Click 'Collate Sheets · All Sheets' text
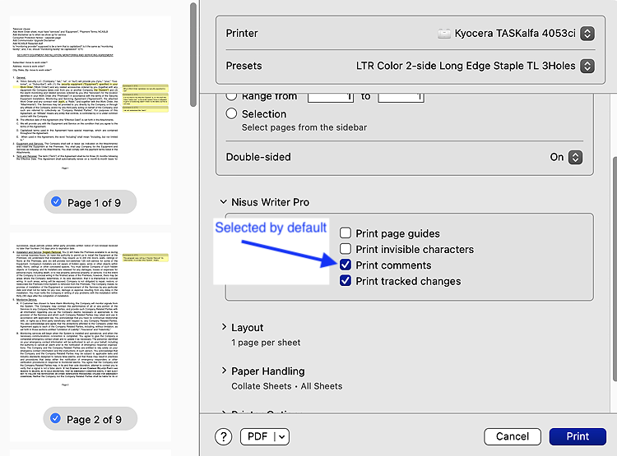The image size is (617, 456). pyautogui.click(x=286, y=386)
